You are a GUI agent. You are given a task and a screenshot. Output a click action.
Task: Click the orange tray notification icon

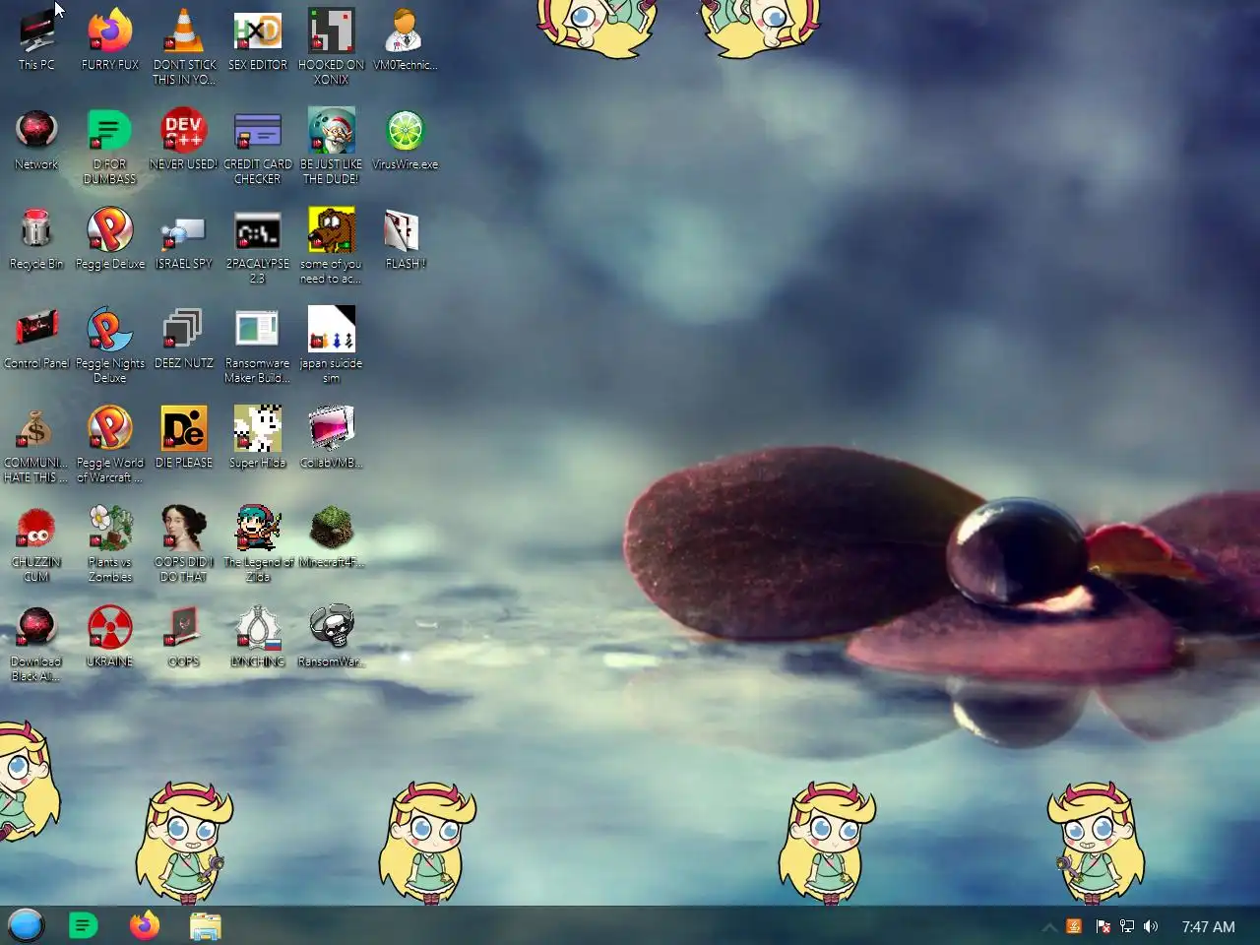1074,926
